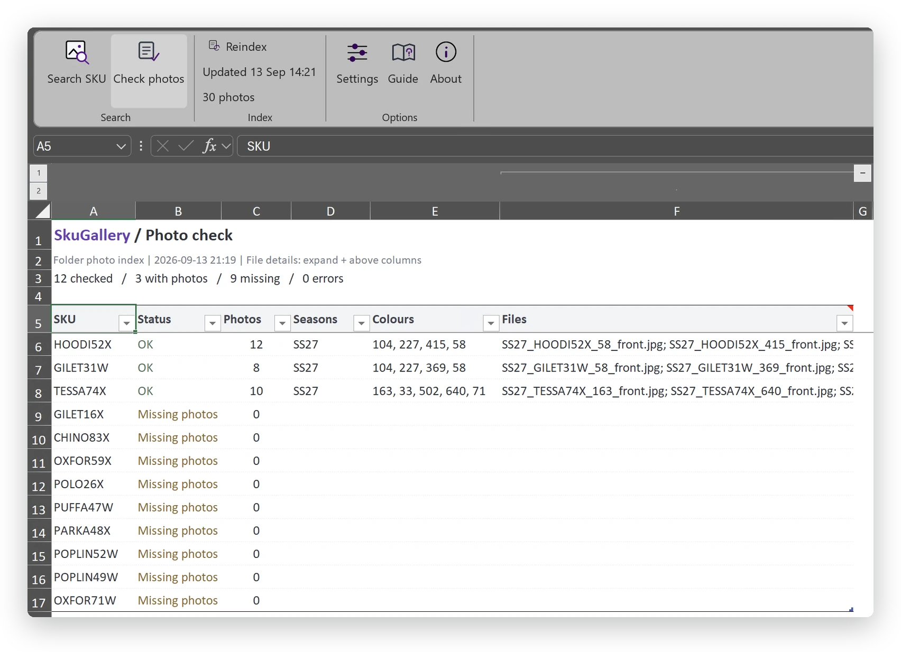The image size is (901, 652).
Task: Open the Files column filter dropdown
Action: (844, 323)
